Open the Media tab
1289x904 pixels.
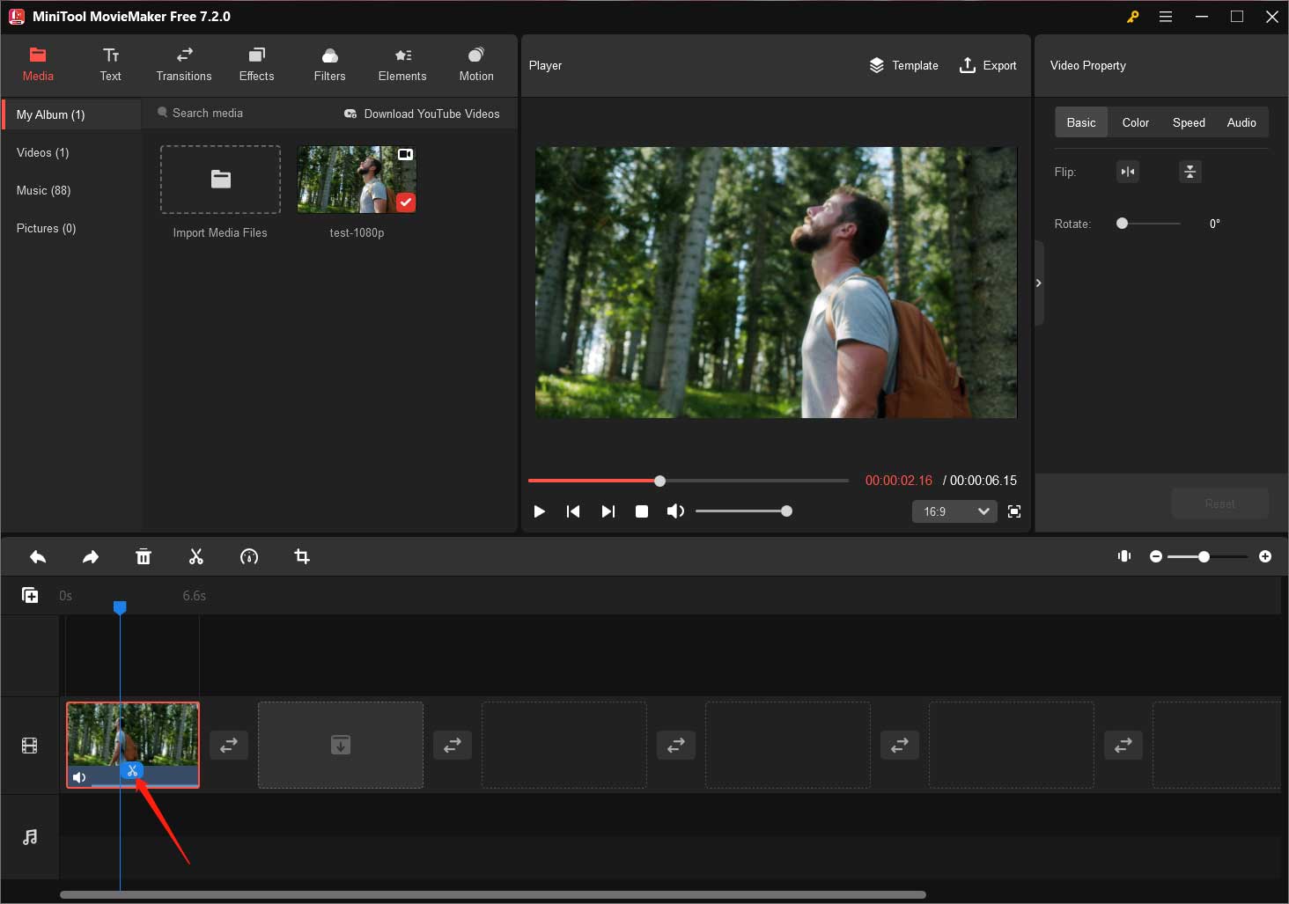click(x=38, y=65)
